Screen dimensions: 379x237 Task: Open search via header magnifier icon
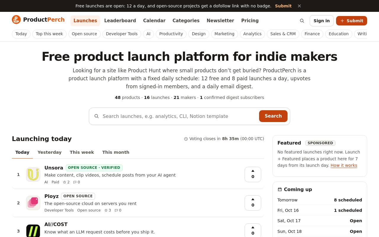tap(302, 21)
